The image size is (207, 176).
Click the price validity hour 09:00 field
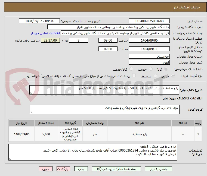click(x=108, y=49)
